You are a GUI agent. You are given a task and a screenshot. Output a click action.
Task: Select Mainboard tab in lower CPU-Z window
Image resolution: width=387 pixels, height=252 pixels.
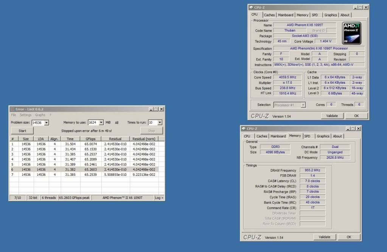tap(278, 136)
